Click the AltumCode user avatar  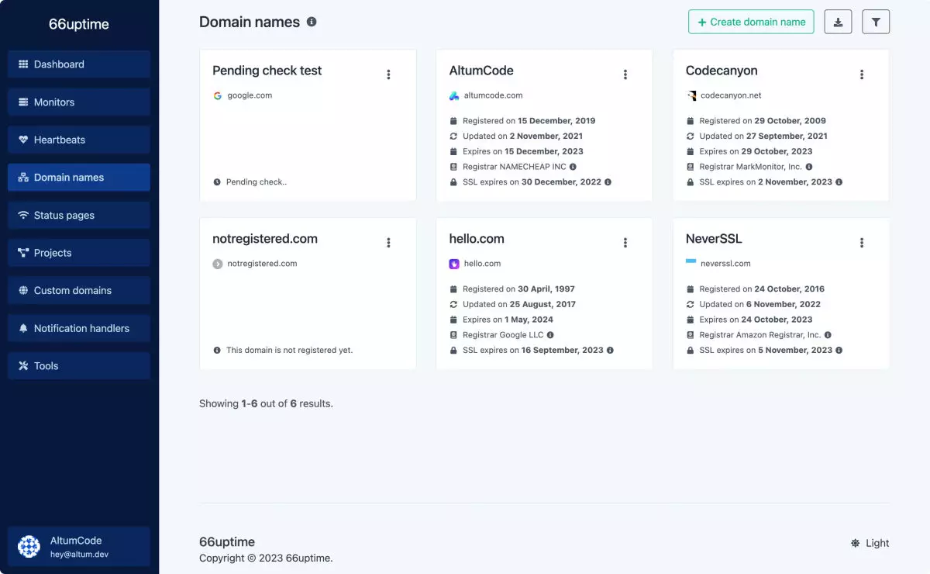29,547
